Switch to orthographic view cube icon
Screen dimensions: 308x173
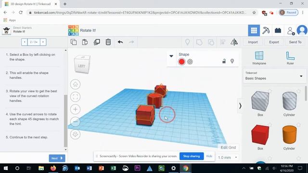75,135
